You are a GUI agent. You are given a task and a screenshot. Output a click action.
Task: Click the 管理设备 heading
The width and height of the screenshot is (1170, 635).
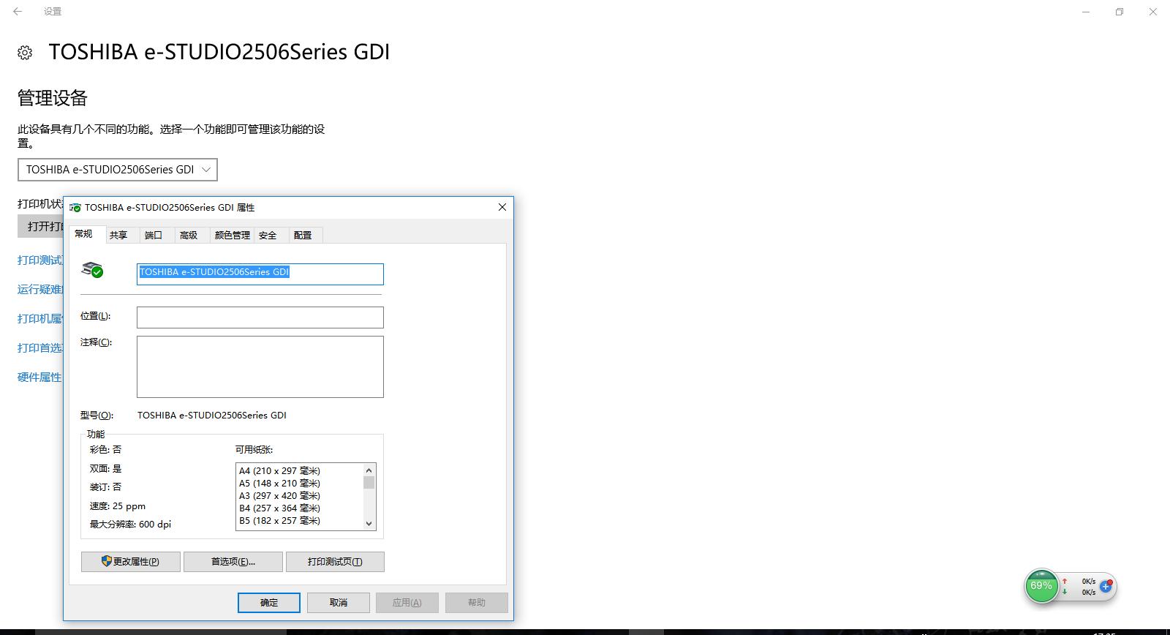click(53, 98)
